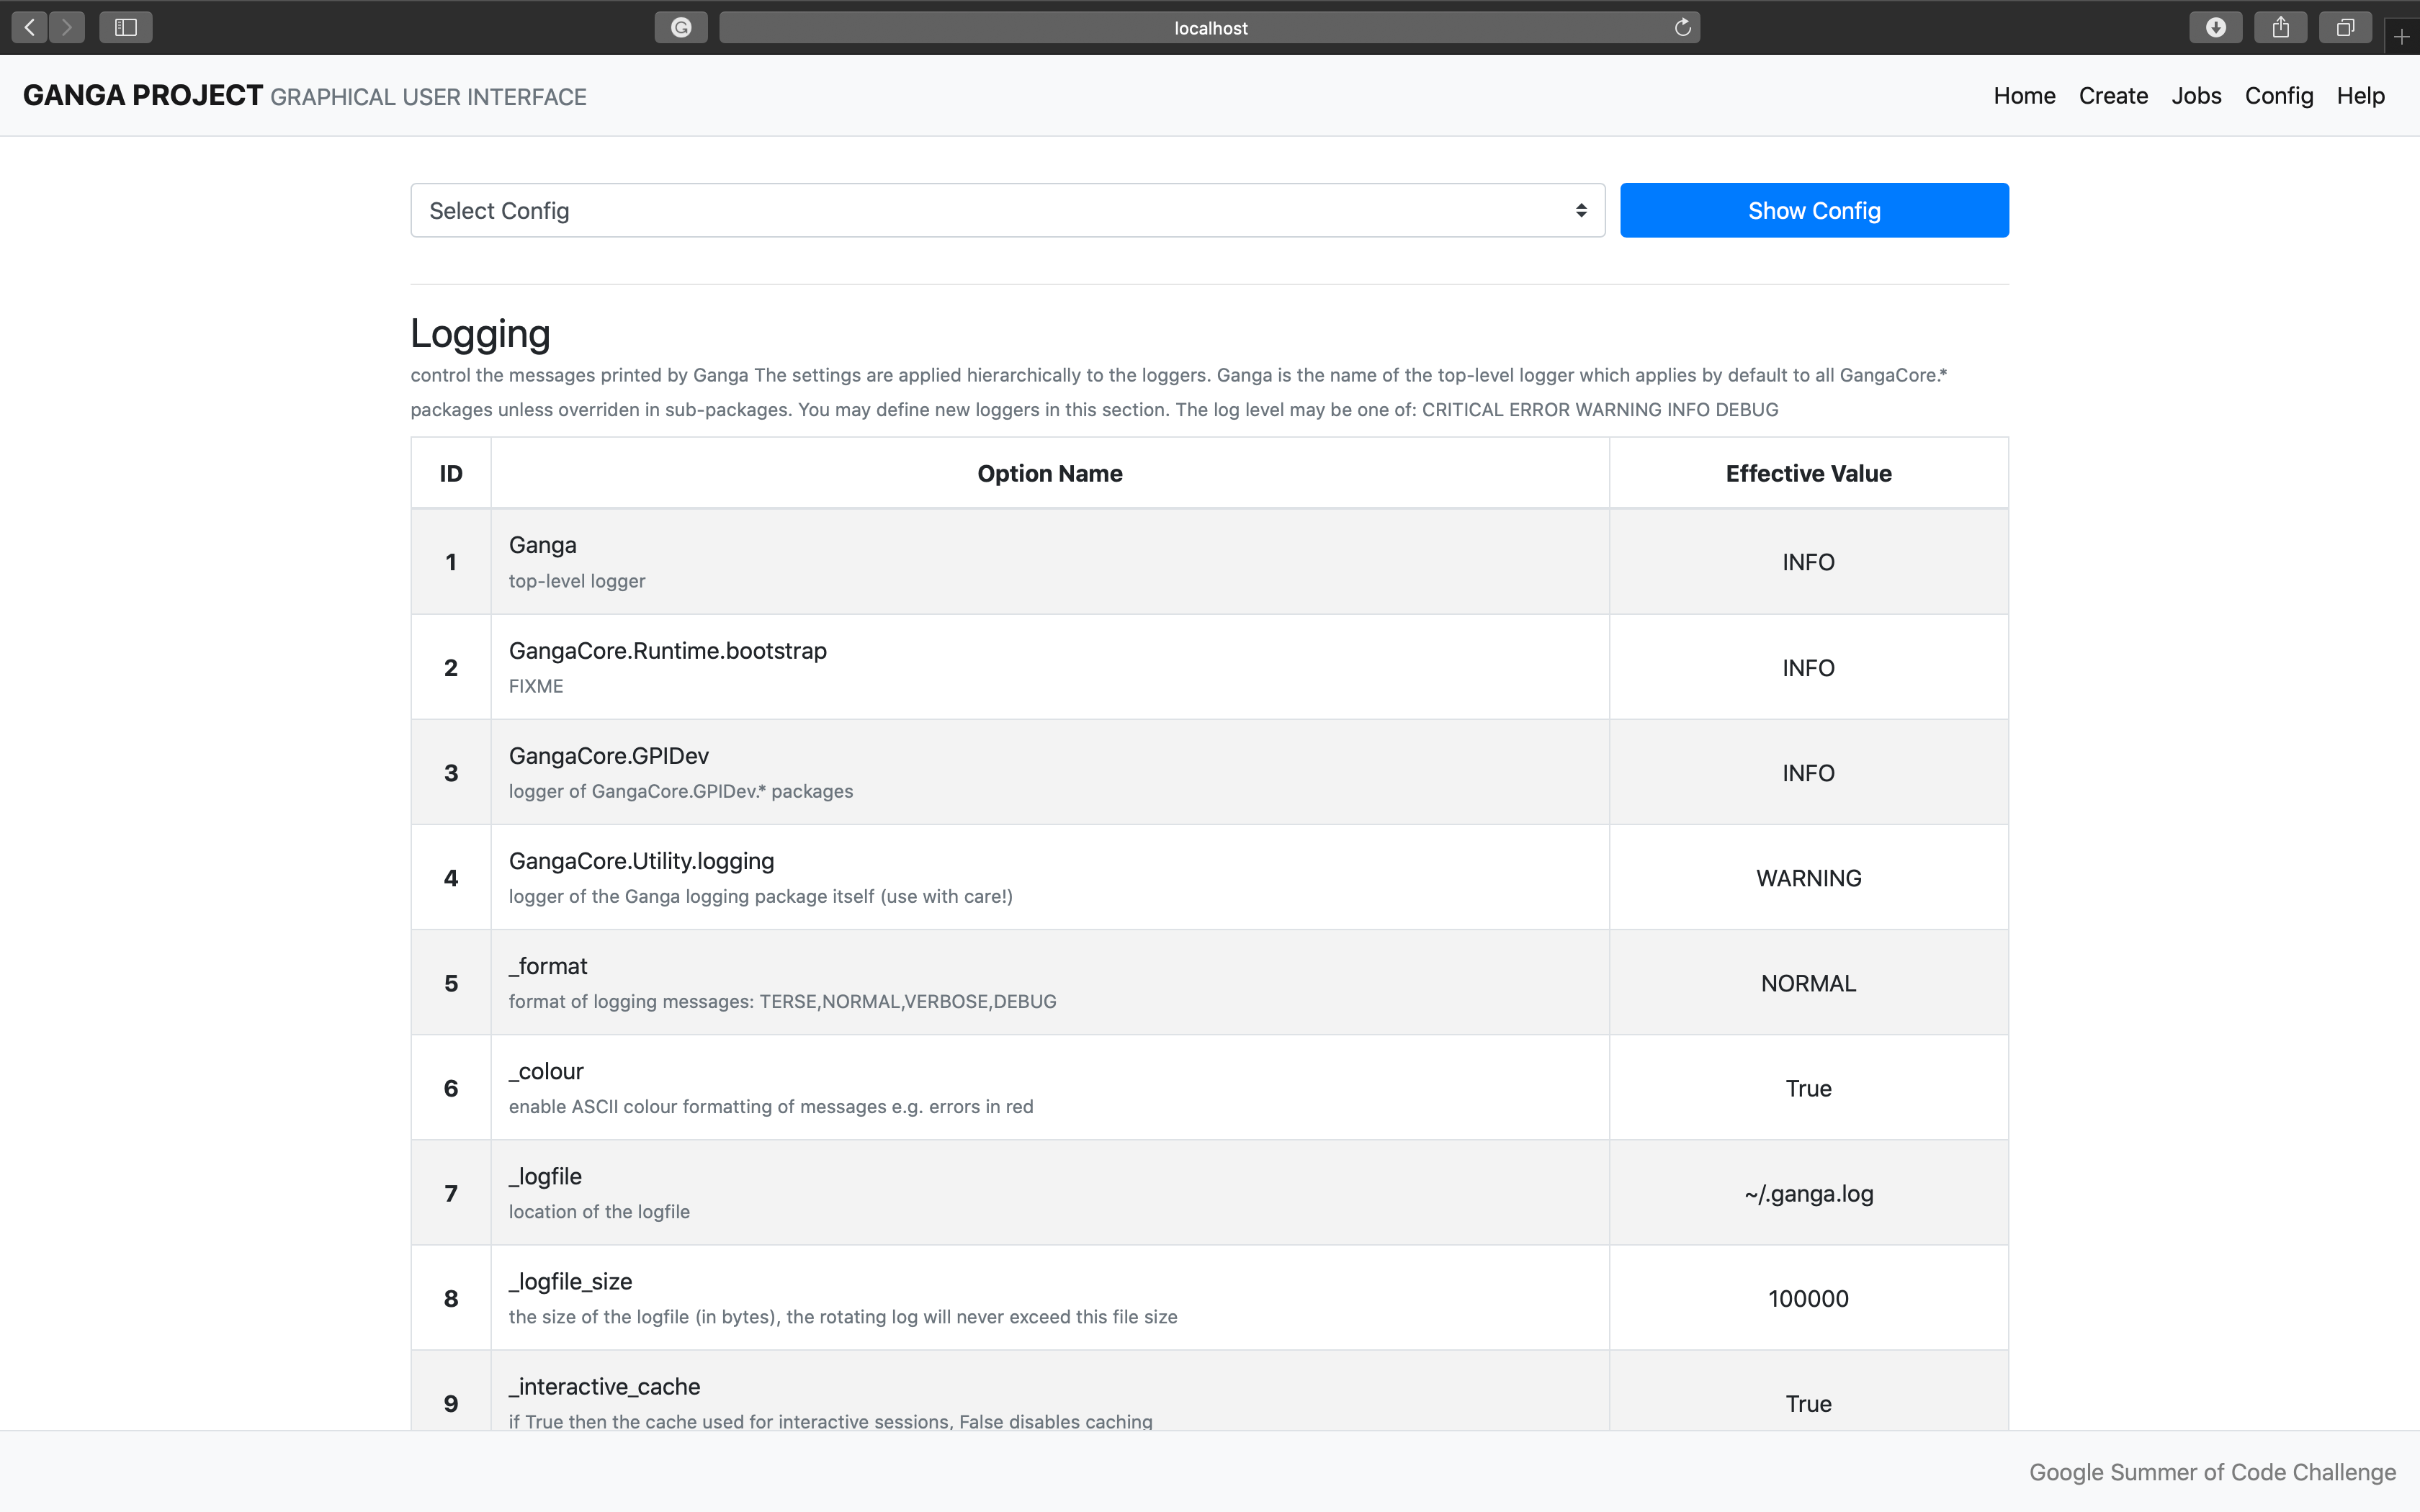Show all tabs overview icon
Viewport: 2420px width, 1512px height.
tap(2345, 27)
